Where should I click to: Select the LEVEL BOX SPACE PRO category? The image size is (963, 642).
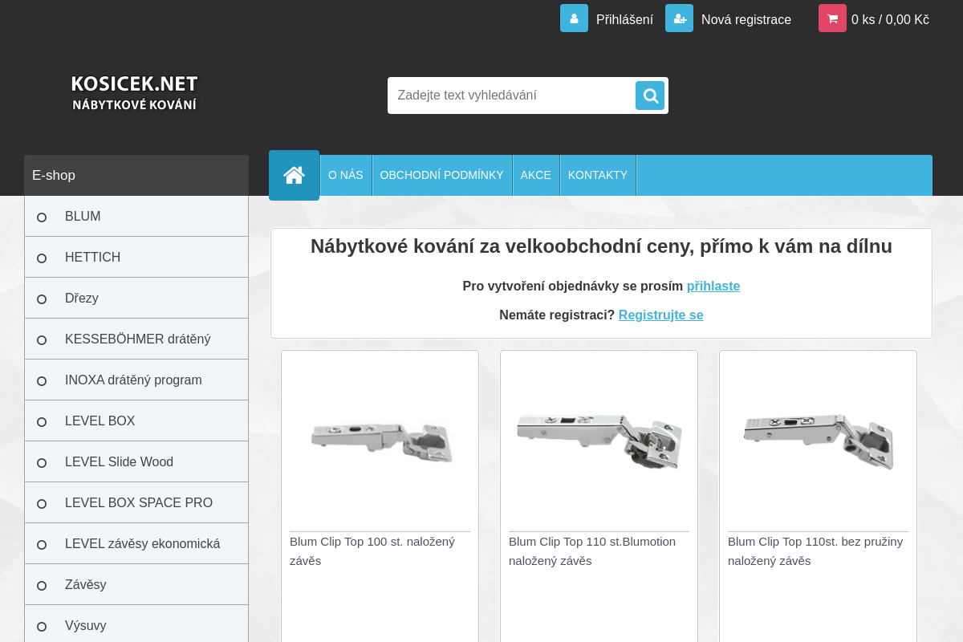[x=136, y=503]
